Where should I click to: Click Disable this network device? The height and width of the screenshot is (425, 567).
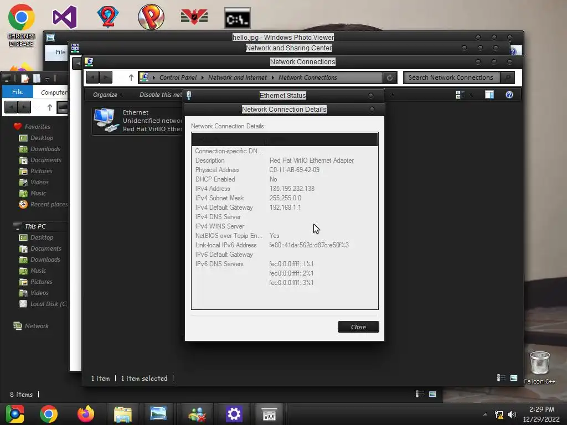point(161,95)
